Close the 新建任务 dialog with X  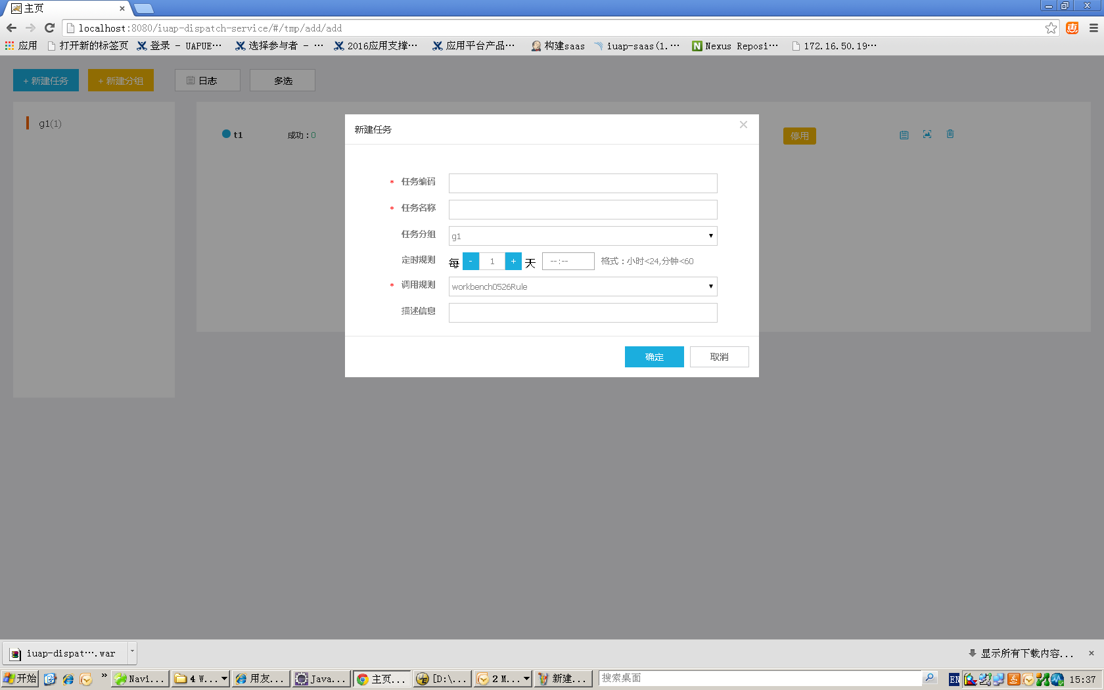pyautogui.click(x=743, y=125)
